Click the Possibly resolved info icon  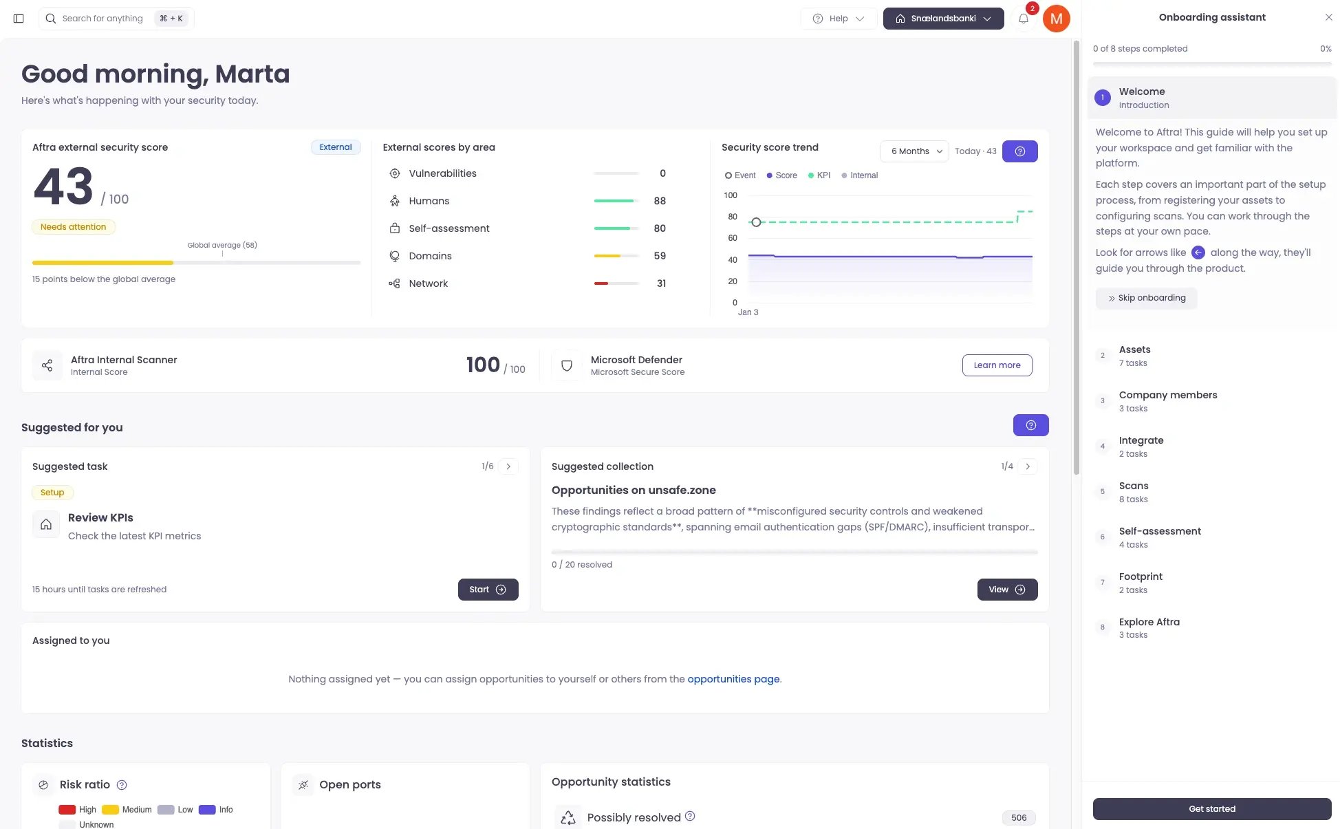[x=690, y=817]
